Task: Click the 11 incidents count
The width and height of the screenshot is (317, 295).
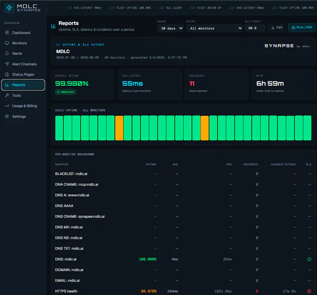Action: coord(192,83)
